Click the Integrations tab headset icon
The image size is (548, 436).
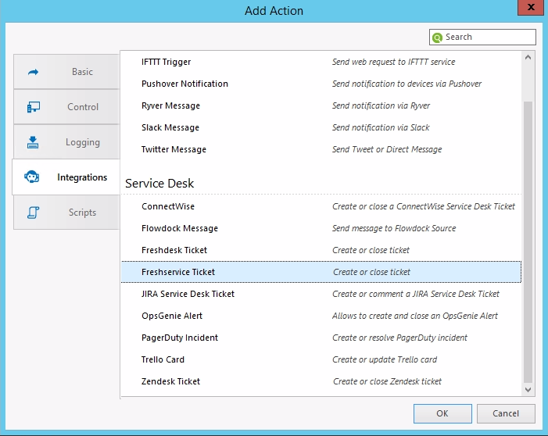[x=32, y=177]
